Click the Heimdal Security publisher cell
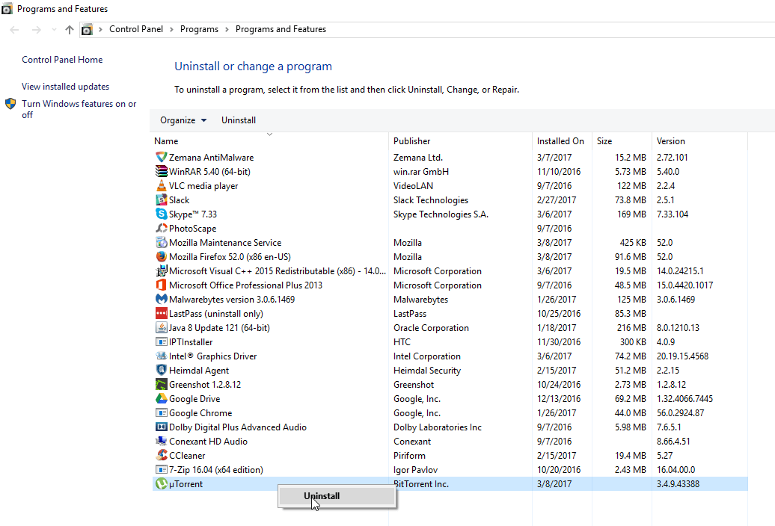Image resolution: width=775 pixels, height=526 pixels. pos(427,371)
